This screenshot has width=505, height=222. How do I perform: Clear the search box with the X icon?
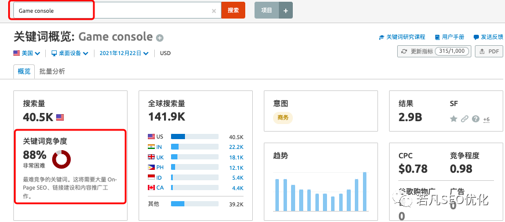pyautogui.click(x=214, y=10)
